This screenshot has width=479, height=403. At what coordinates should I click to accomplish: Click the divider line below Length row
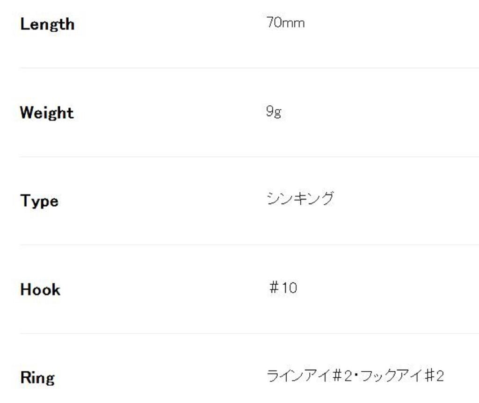click(x=249, y=68)
